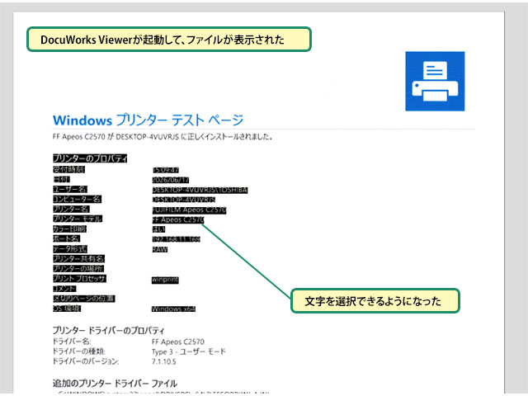Click the プリンター ドライバーのプロパティ heading
This screenshot has height=396, width=528.
[108, 330]
